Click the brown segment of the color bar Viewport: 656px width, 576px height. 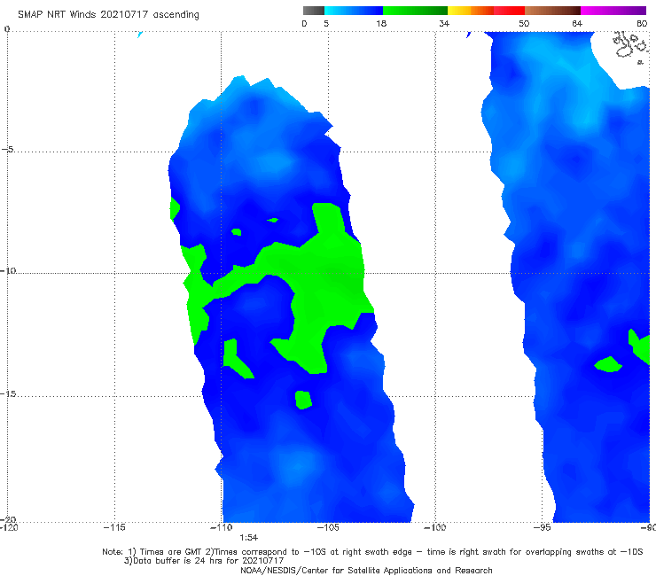coord(552,11)
